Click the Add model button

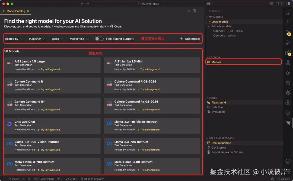[x=190, y=39]
